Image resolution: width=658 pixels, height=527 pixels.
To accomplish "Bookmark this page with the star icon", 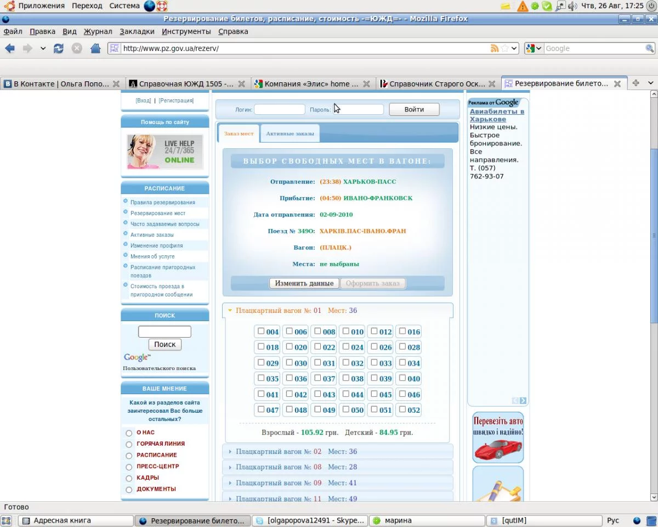I will [505, 48].
